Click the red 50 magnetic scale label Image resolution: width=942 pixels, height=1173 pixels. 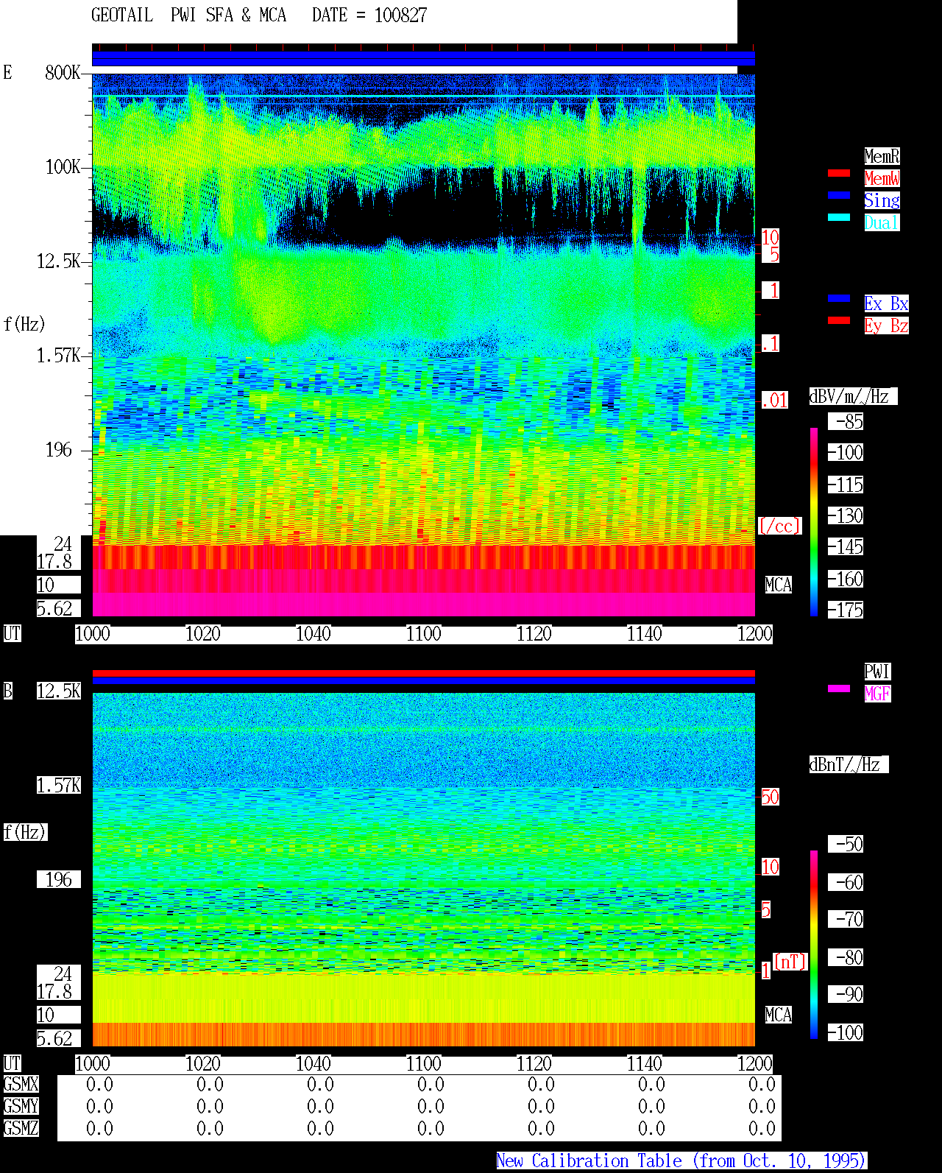[x=770, y=797]
